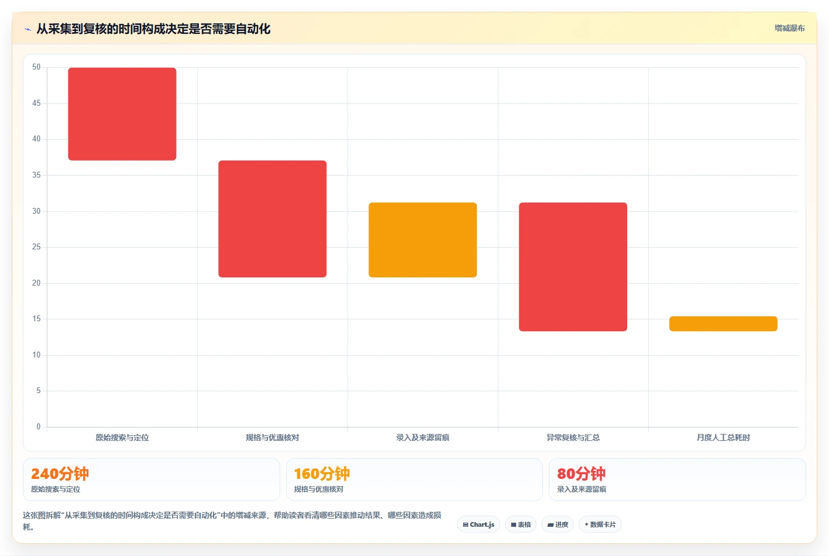Viewport: 829px width, 556px height.
Task: Select the red 原始搜索与定位 waterfall bar
Action: 122,114
